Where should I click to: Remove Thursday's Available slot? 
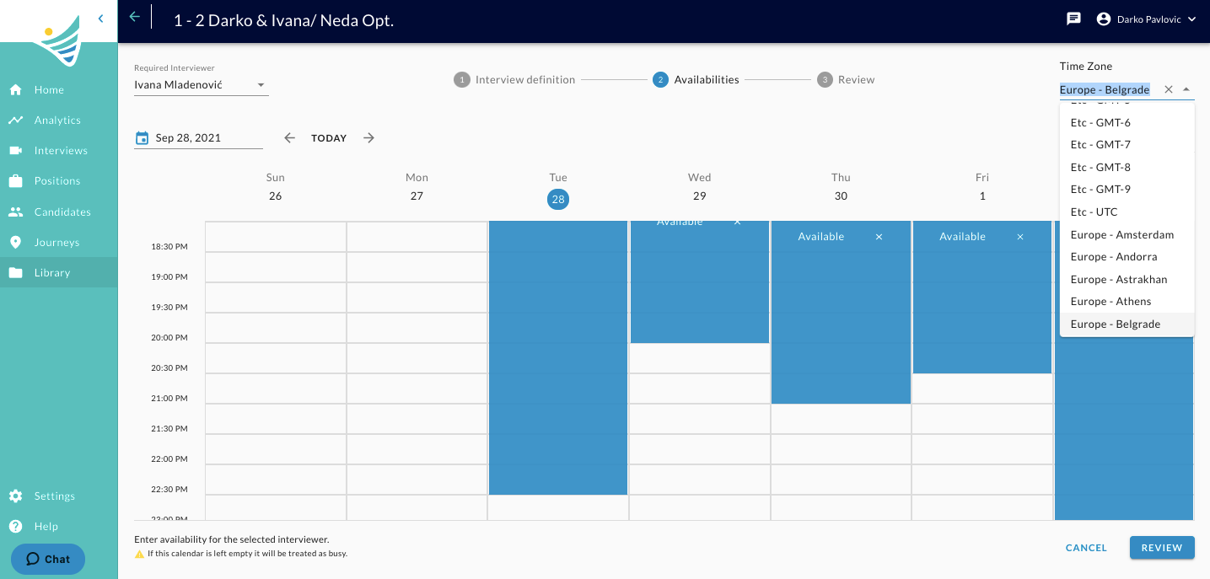click(879, 237)
